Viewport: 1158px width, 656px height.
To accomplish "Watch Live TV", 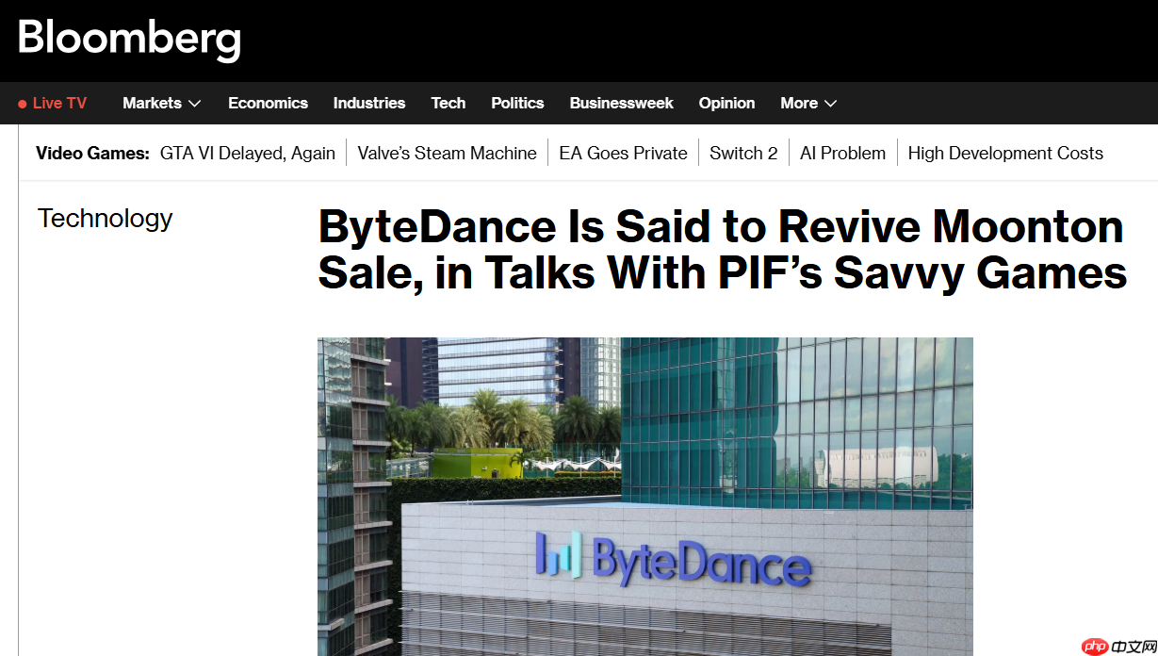I will [x=59, y=104].
